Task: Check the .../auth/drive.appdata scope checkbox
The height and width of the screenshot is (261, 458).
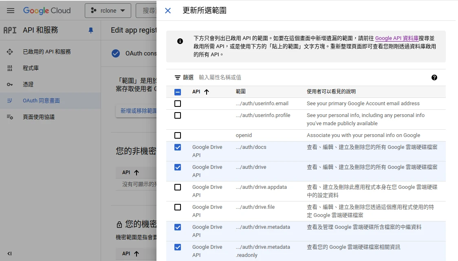Action: [x=178, y=187]
